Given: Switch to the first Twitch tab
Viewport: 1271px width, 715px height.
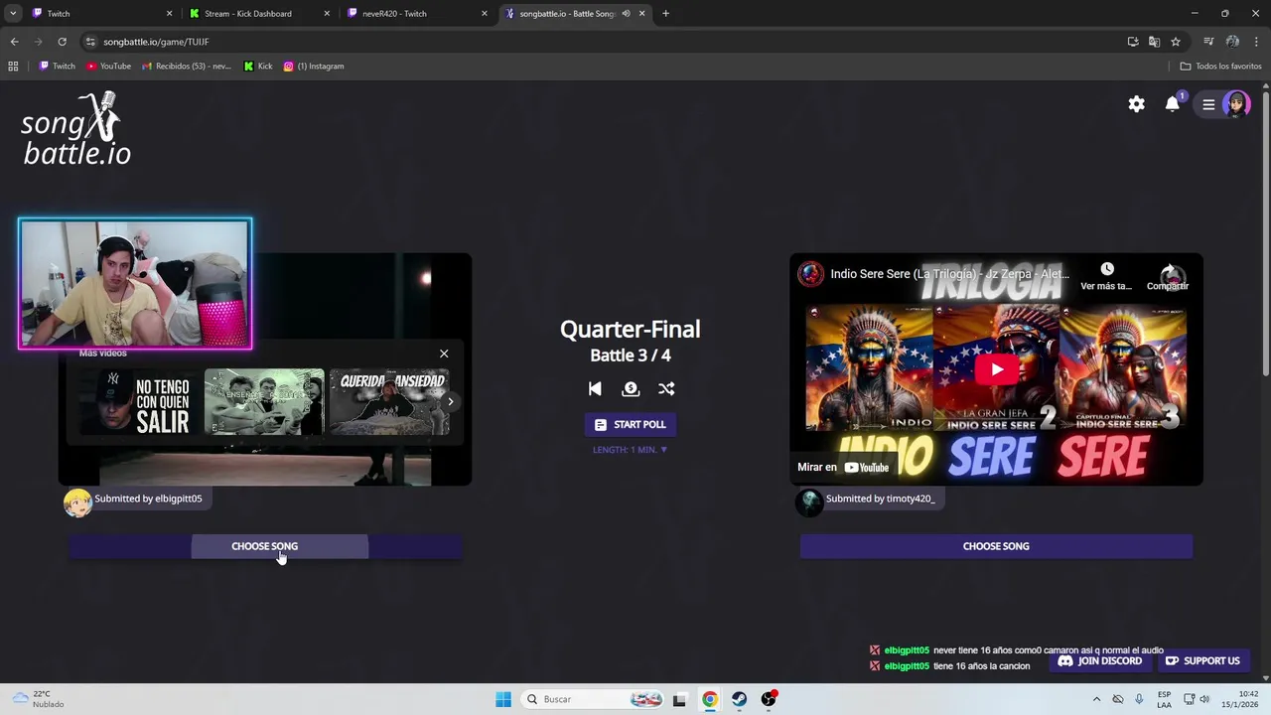Looking at the screenshot, I should click(x=99, y=14).
